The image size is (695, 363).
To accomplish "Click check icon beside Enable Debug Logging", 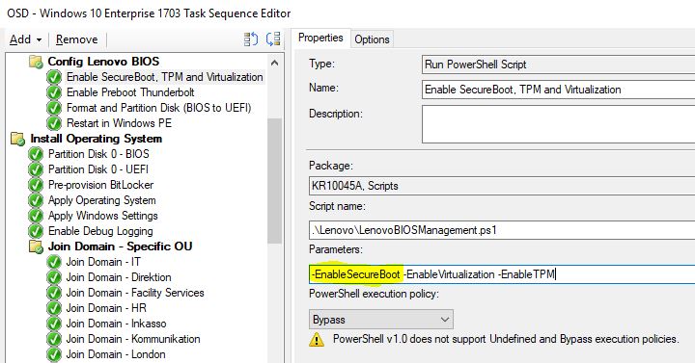I will tap(36, 232).
